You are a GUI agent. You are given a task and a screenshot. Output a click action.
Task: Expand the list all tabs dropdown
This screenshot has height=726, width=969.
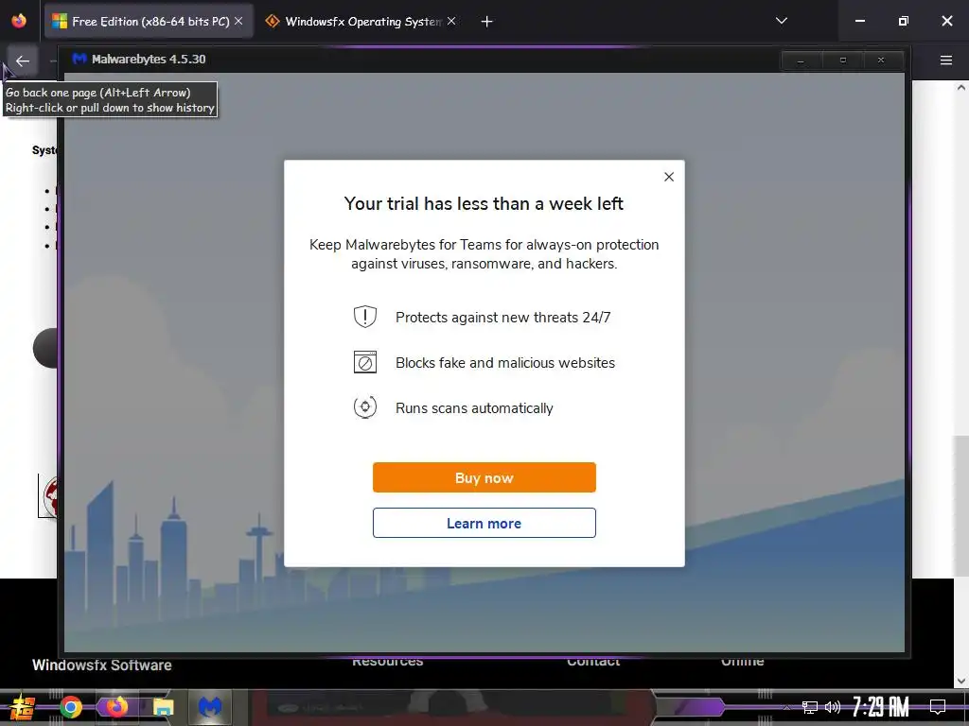click(782, 21)
